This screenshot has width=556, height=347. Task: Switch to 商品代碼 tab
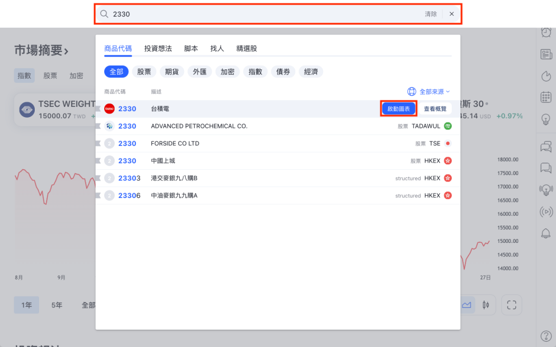[118, 48]
